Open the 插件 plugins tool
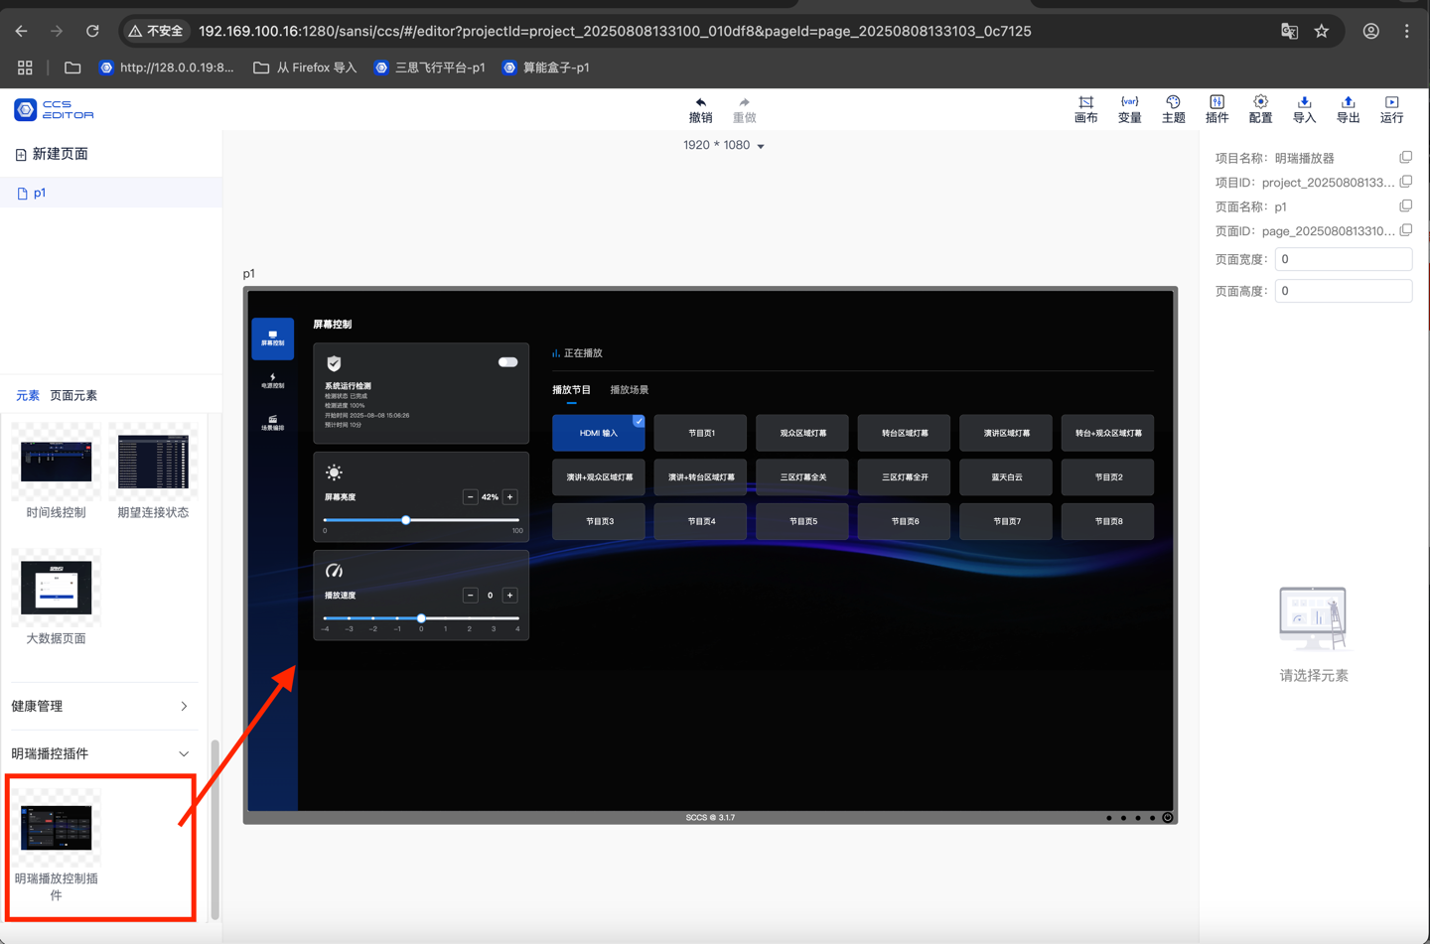The image size is (1430, 944). tap(1216, 109)
